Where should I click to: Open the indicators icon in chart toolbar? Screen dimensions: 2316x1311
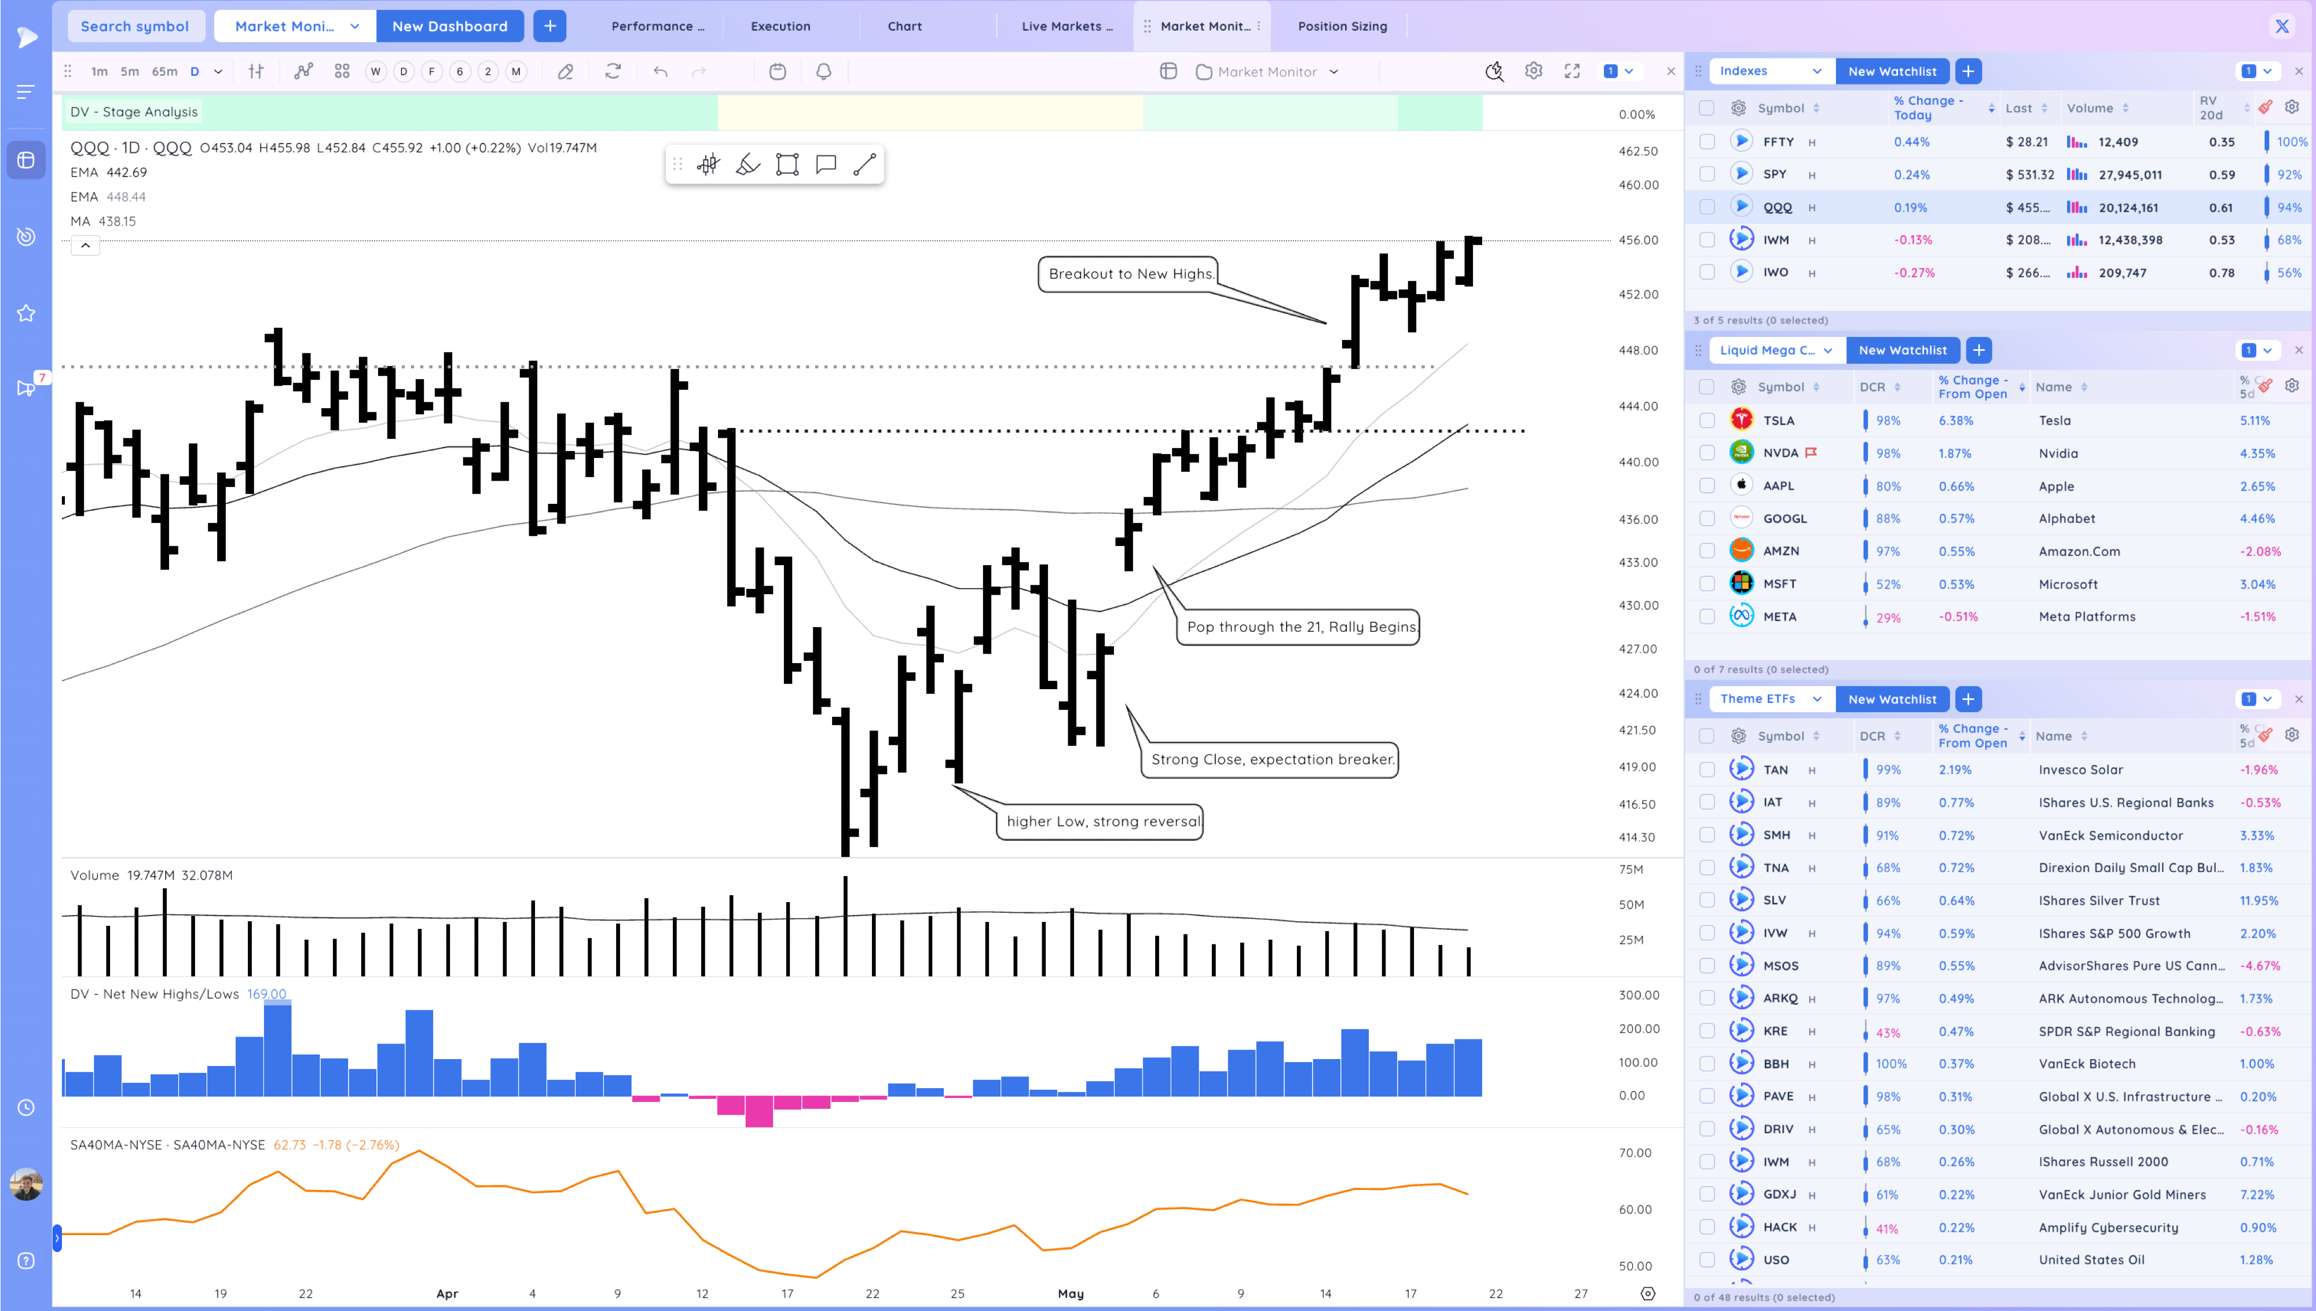303,71
